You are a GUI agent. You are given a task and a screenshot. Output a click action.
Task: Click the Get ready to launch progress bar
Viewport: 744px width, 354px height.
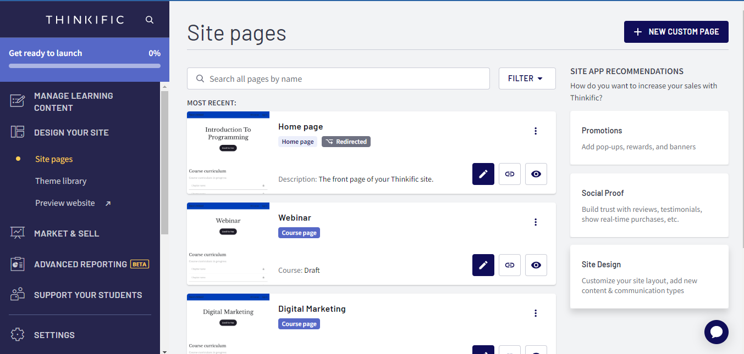[85, 66]
